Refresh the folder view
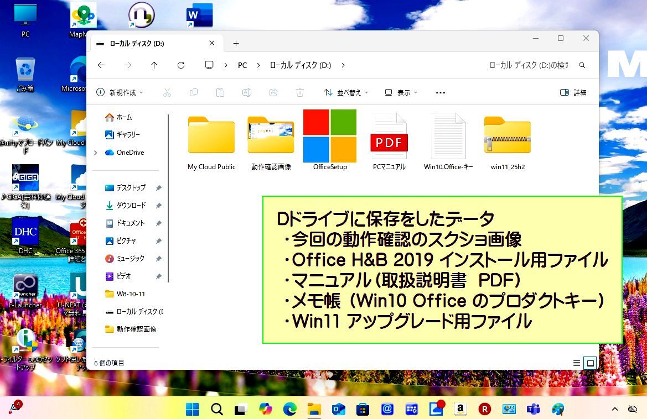The width and height of the screenshot is (647, 419). (x=181, y=65)
